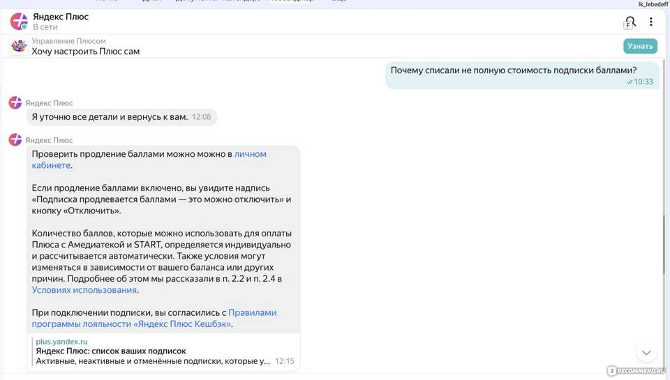Click the lk_lebedeff account name
The image size is (670, 380).
pos(653,4)
